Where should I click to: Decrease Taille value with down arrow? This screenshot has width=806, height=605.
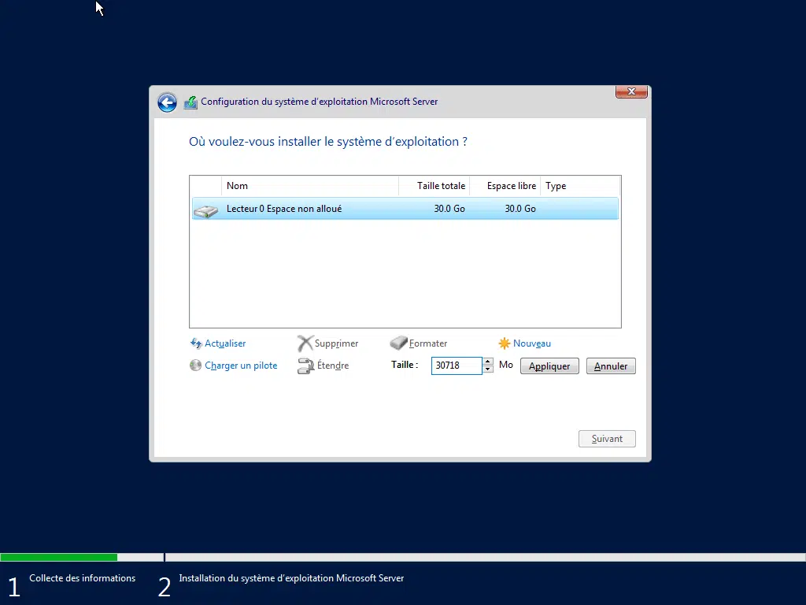[488, 369]
